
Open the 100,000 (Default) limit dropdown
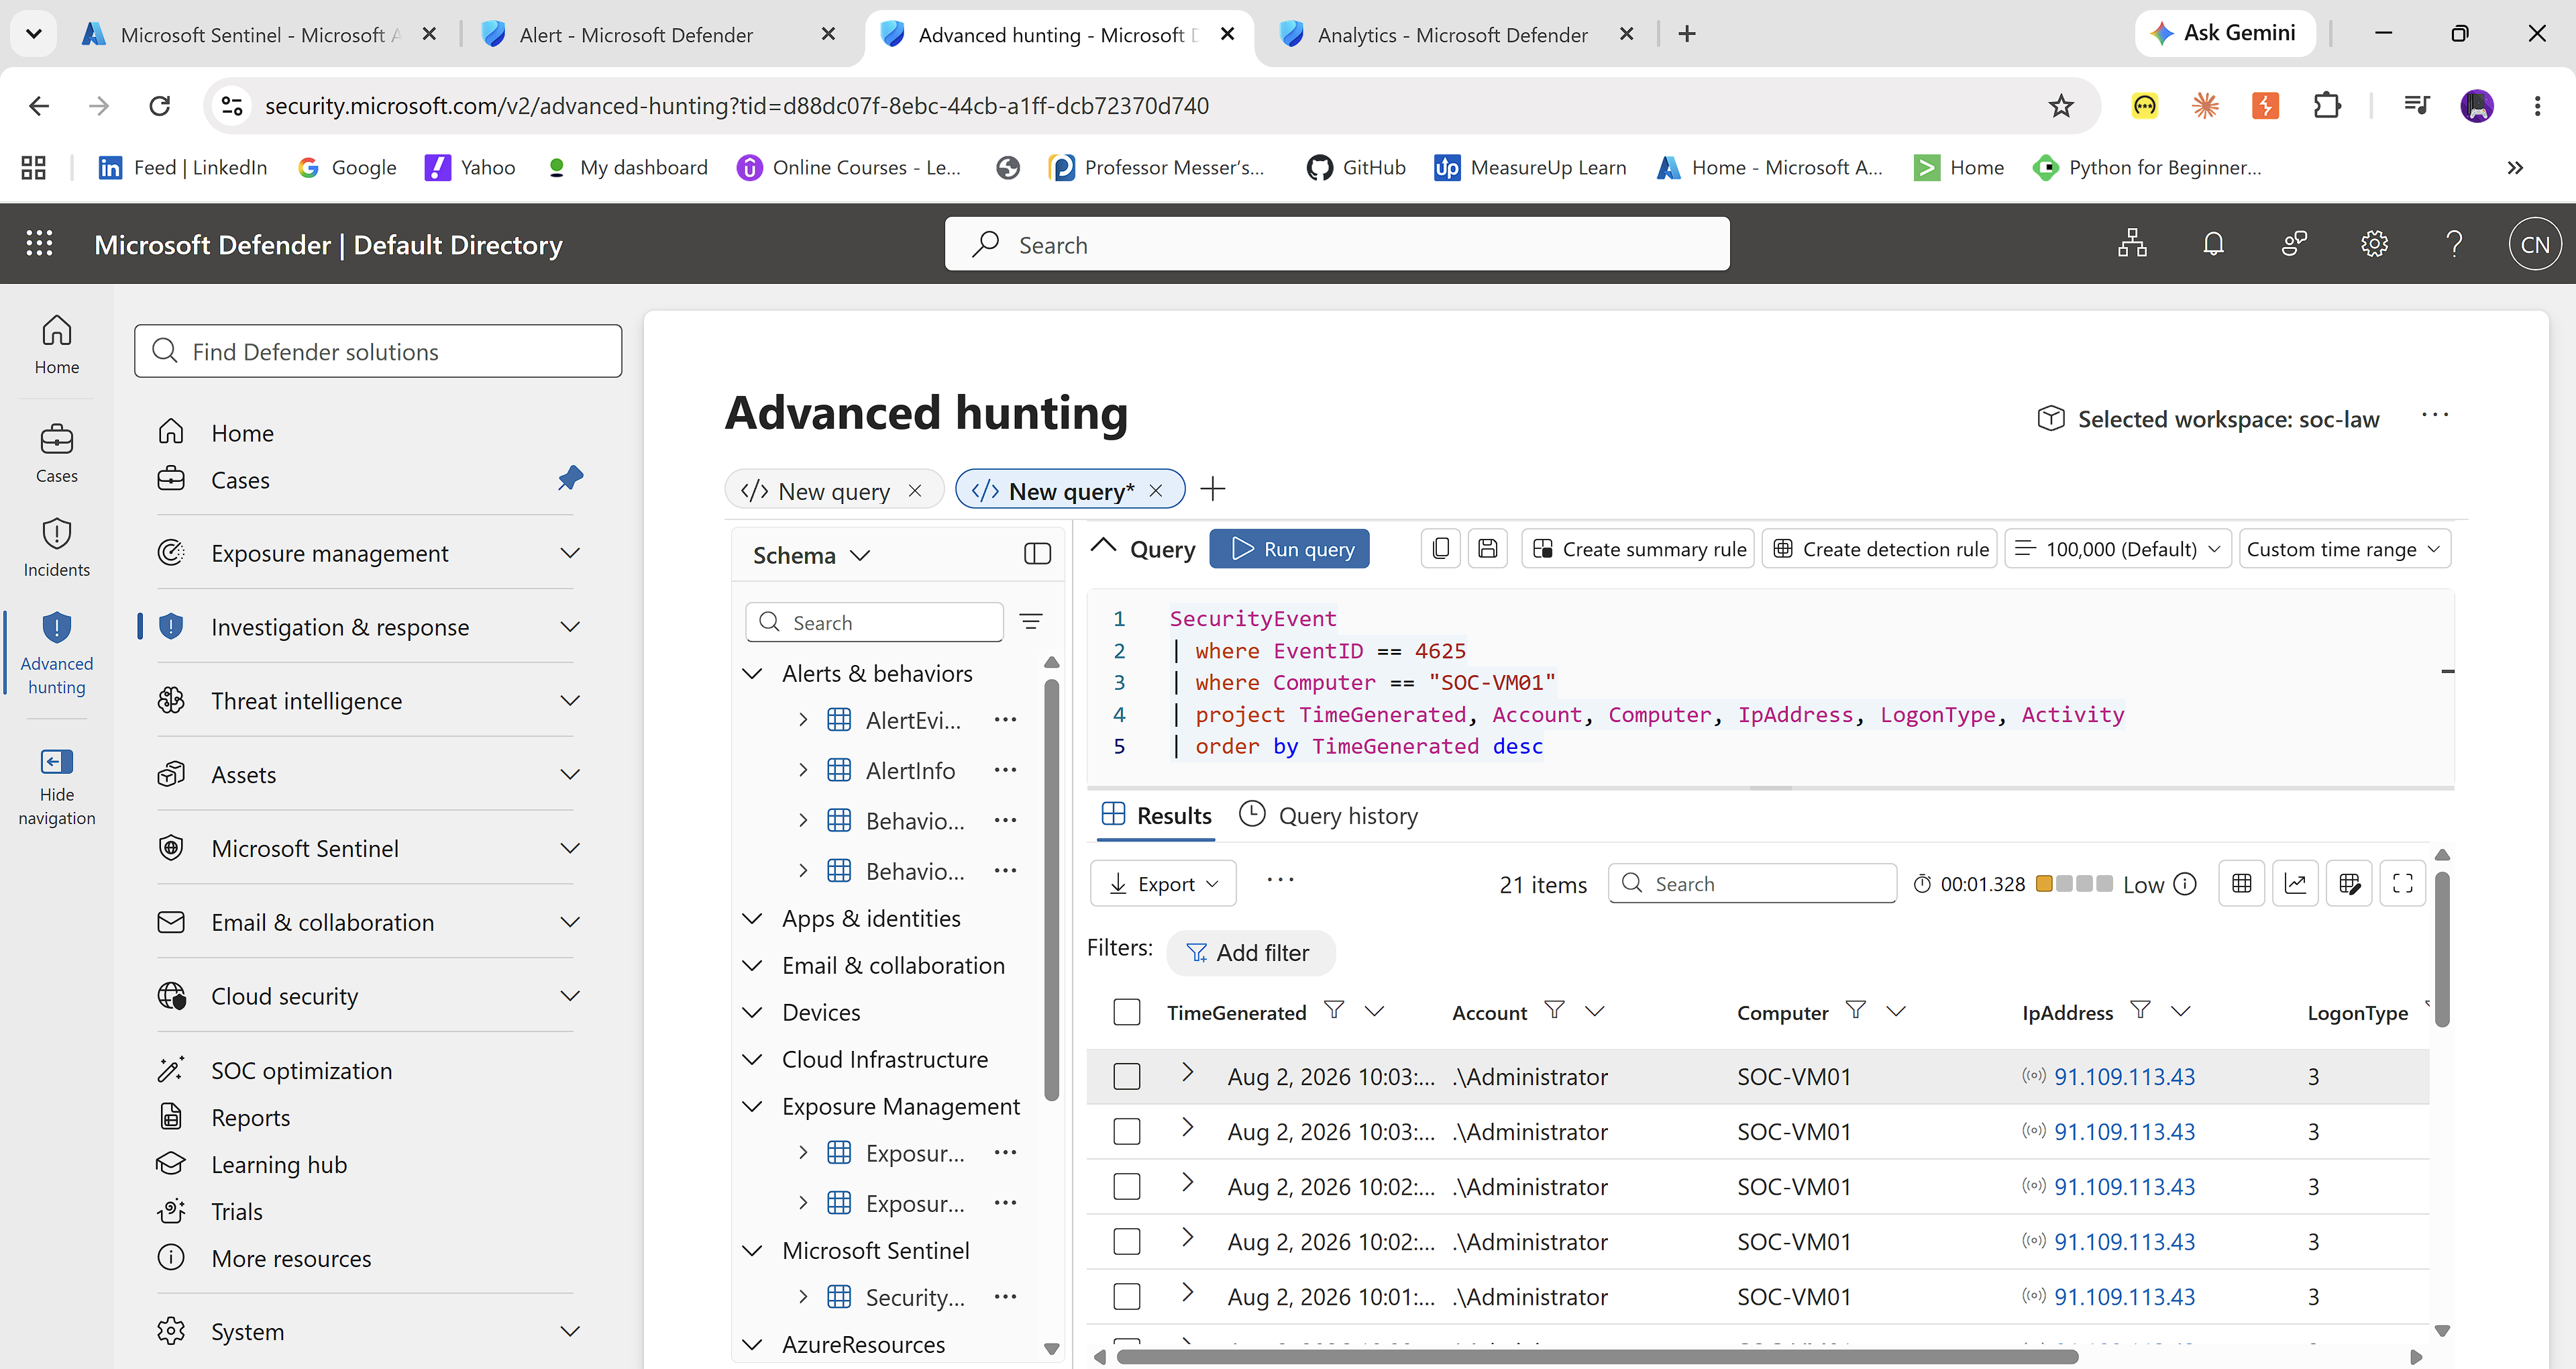pos(2118,548)
